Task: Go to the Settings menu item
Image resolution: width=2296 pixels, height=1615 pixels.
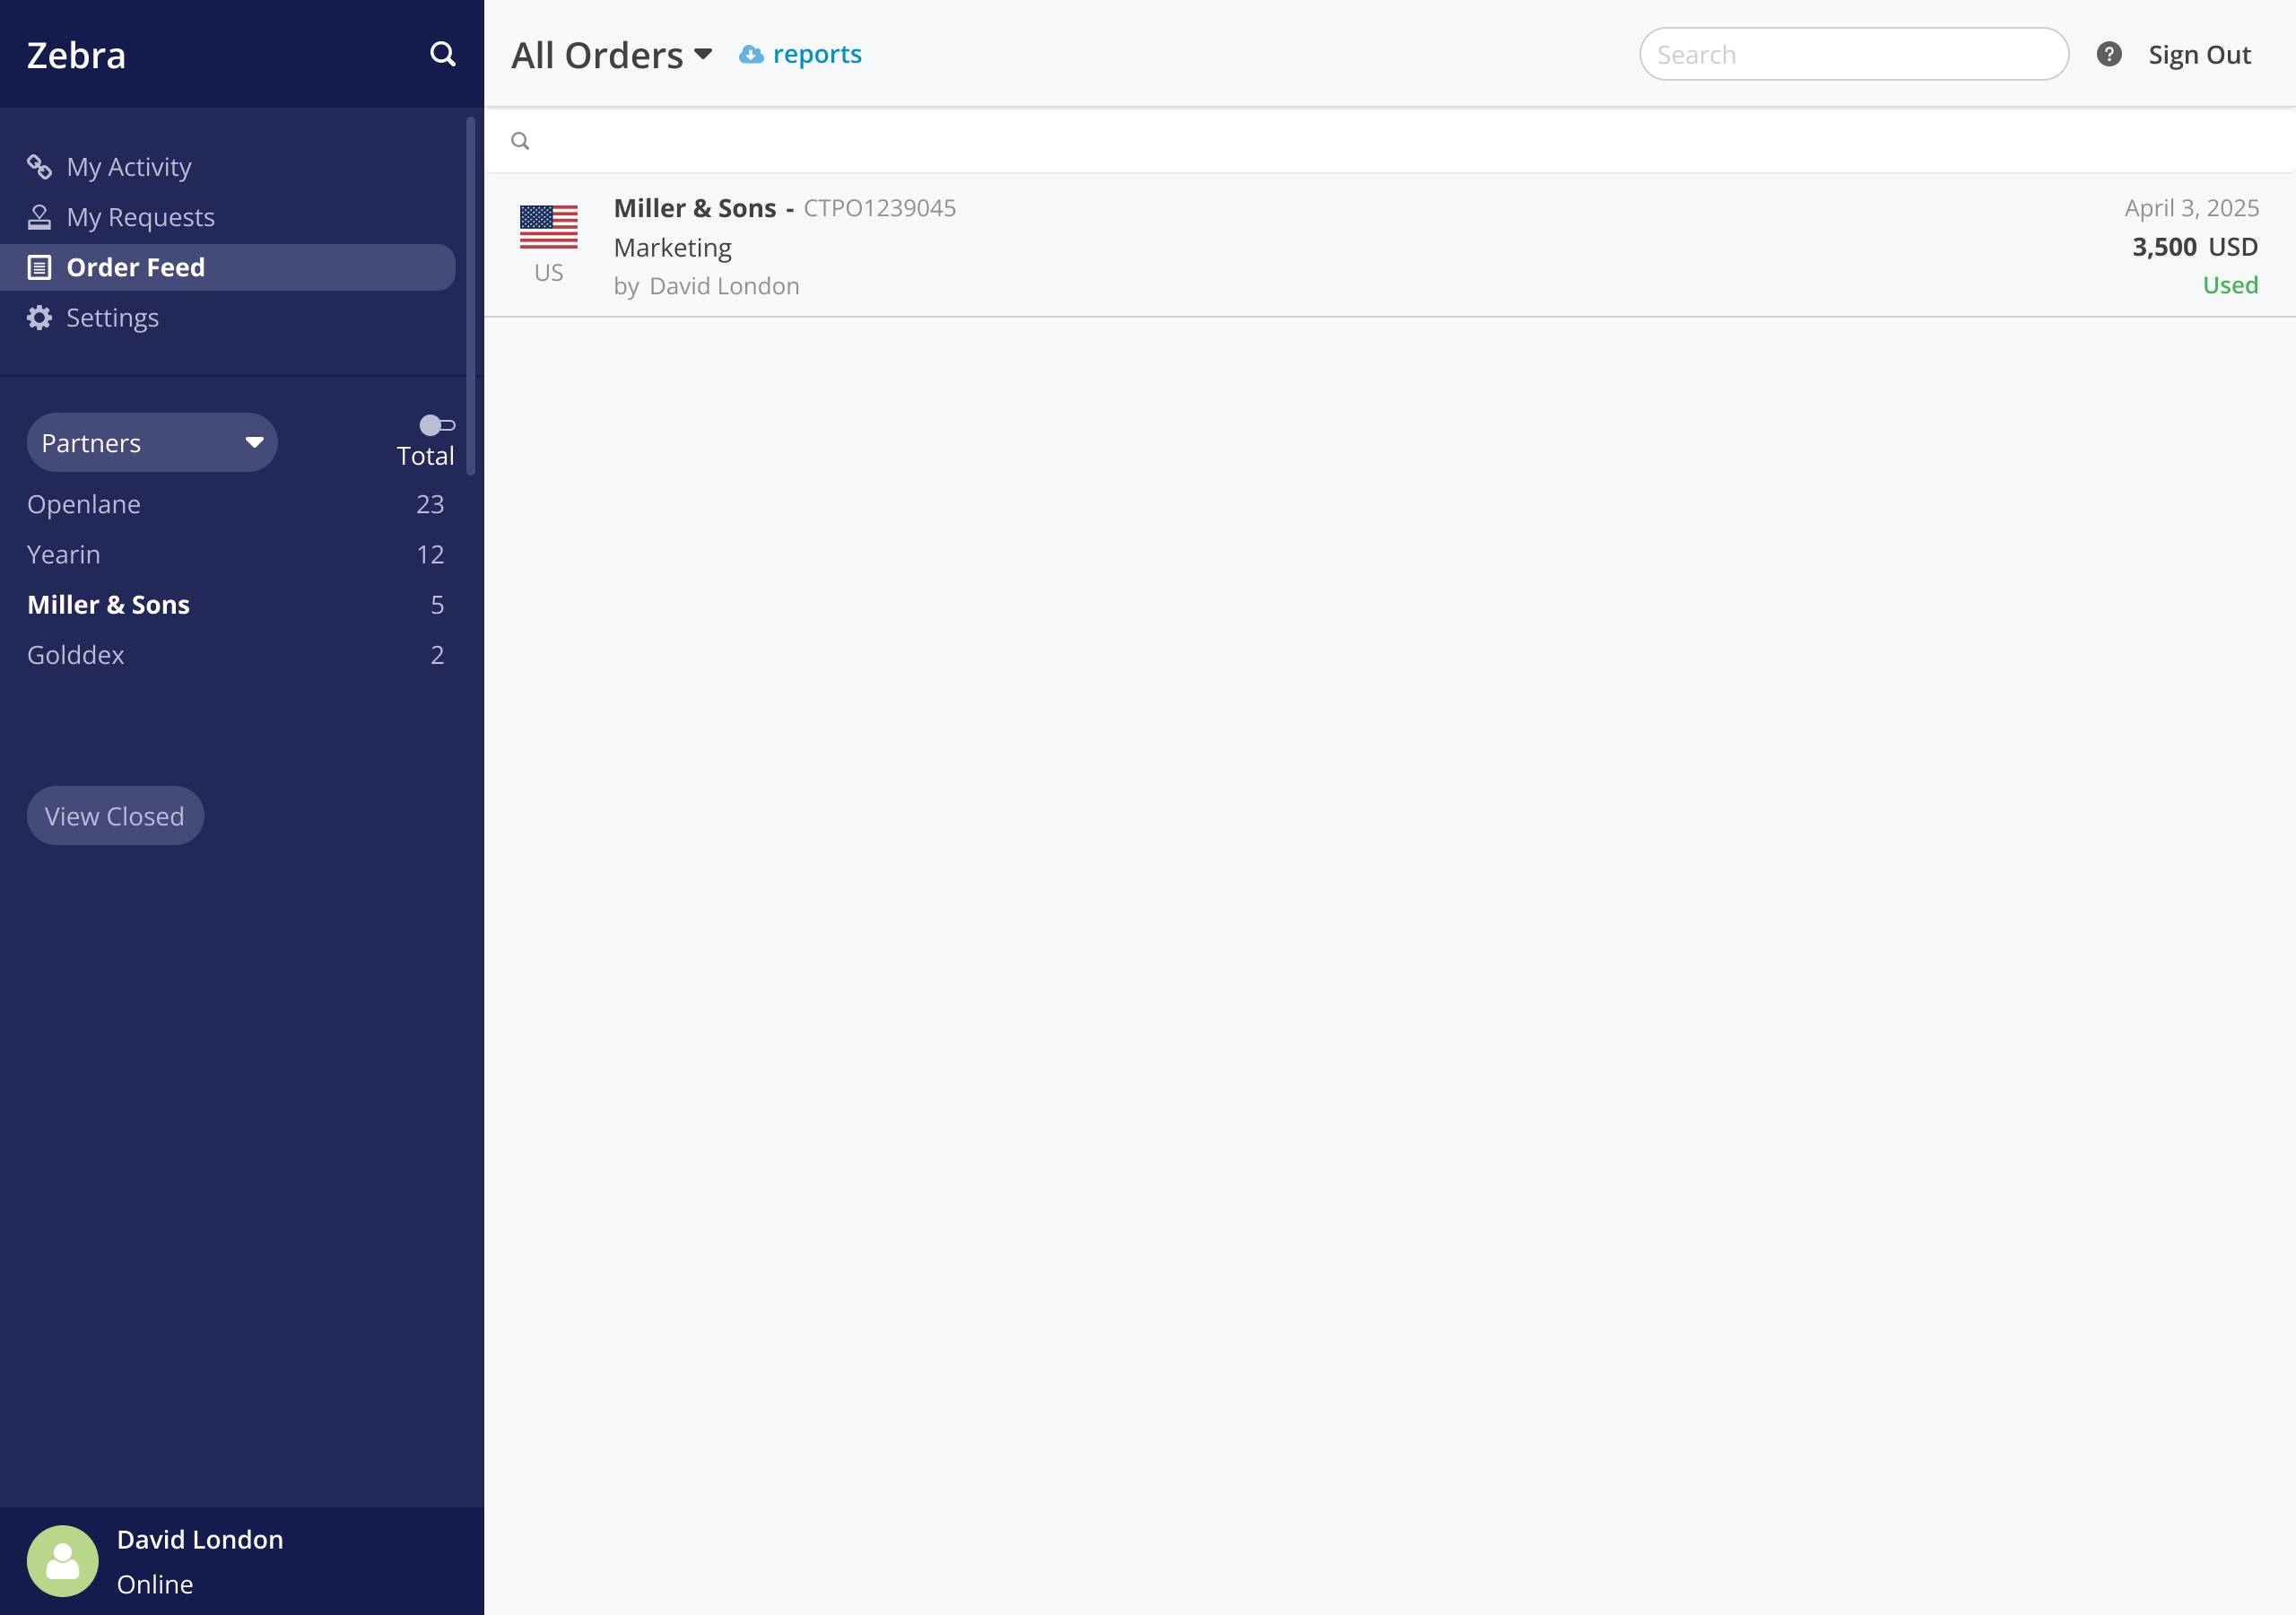Action: (x=112, y=318)
